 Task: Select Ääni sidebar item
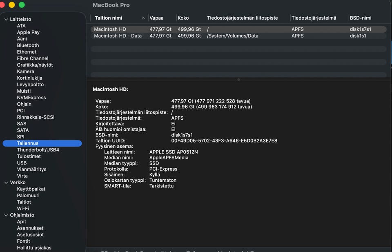coord(22,39)
